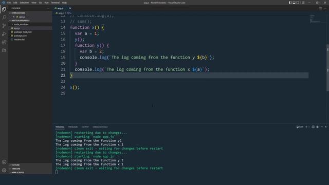Viewport: 329px width, 185px height.
Task: Open the Accounts menu icon
Action: [x=4, y=162]
